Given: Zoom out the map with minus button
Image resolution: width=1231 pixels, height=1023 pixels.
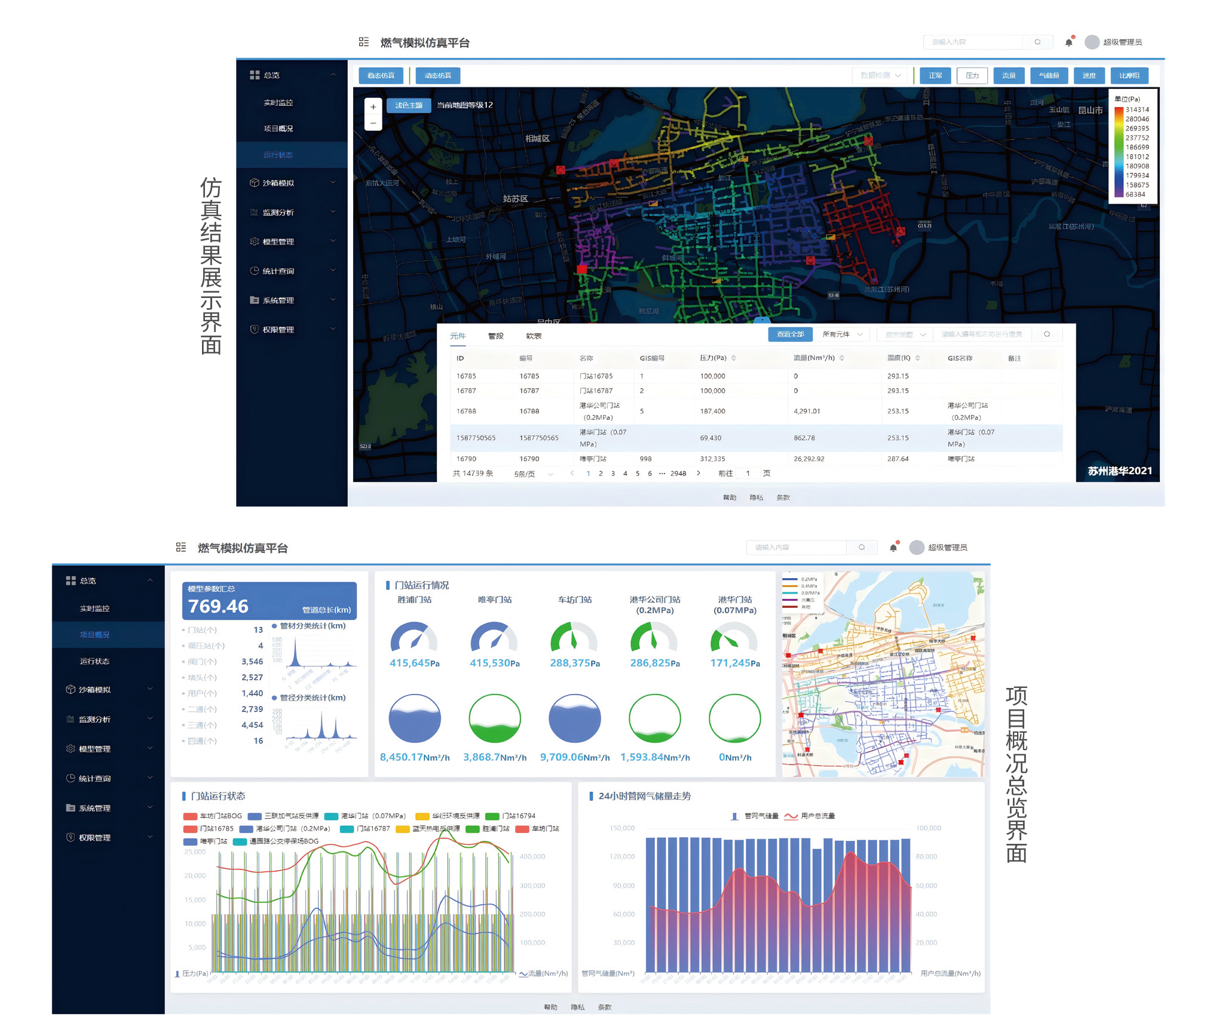Looking at the screenshot, I should point(373,123).
